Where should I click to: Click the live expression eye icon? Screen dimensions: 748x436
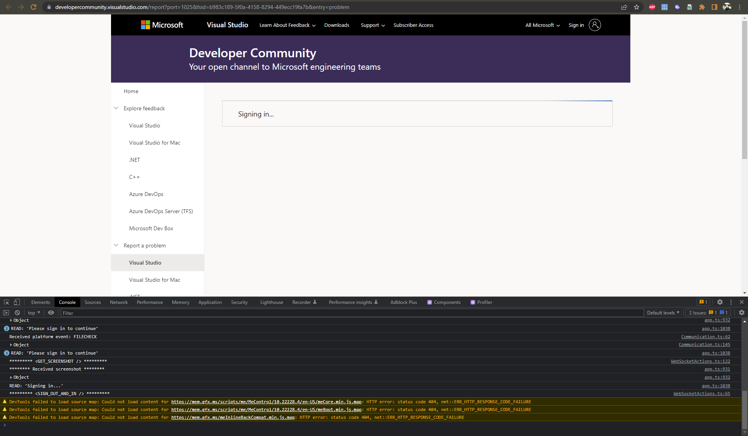click(51, 312)
